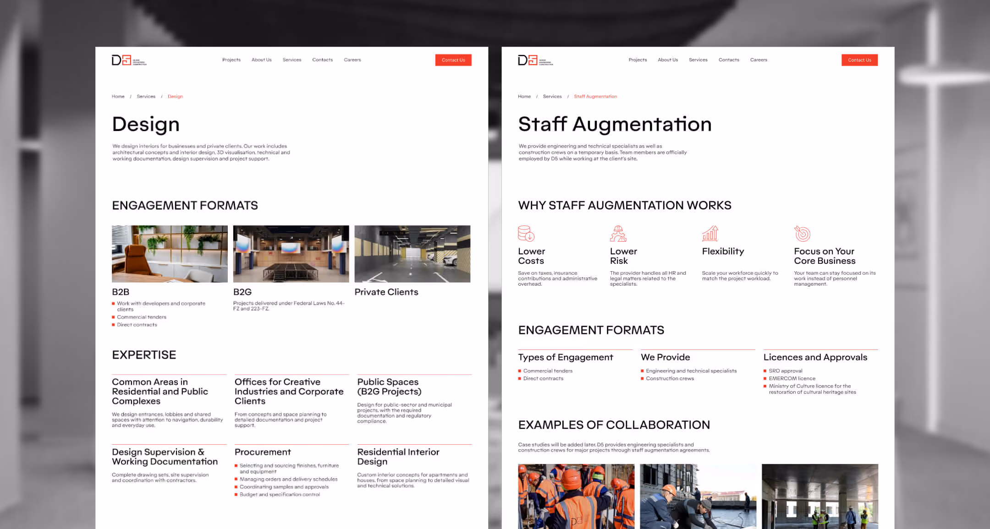Go to Services breadcrumb on the Design page
990x529 pixels.
click(x=146, y=97)
